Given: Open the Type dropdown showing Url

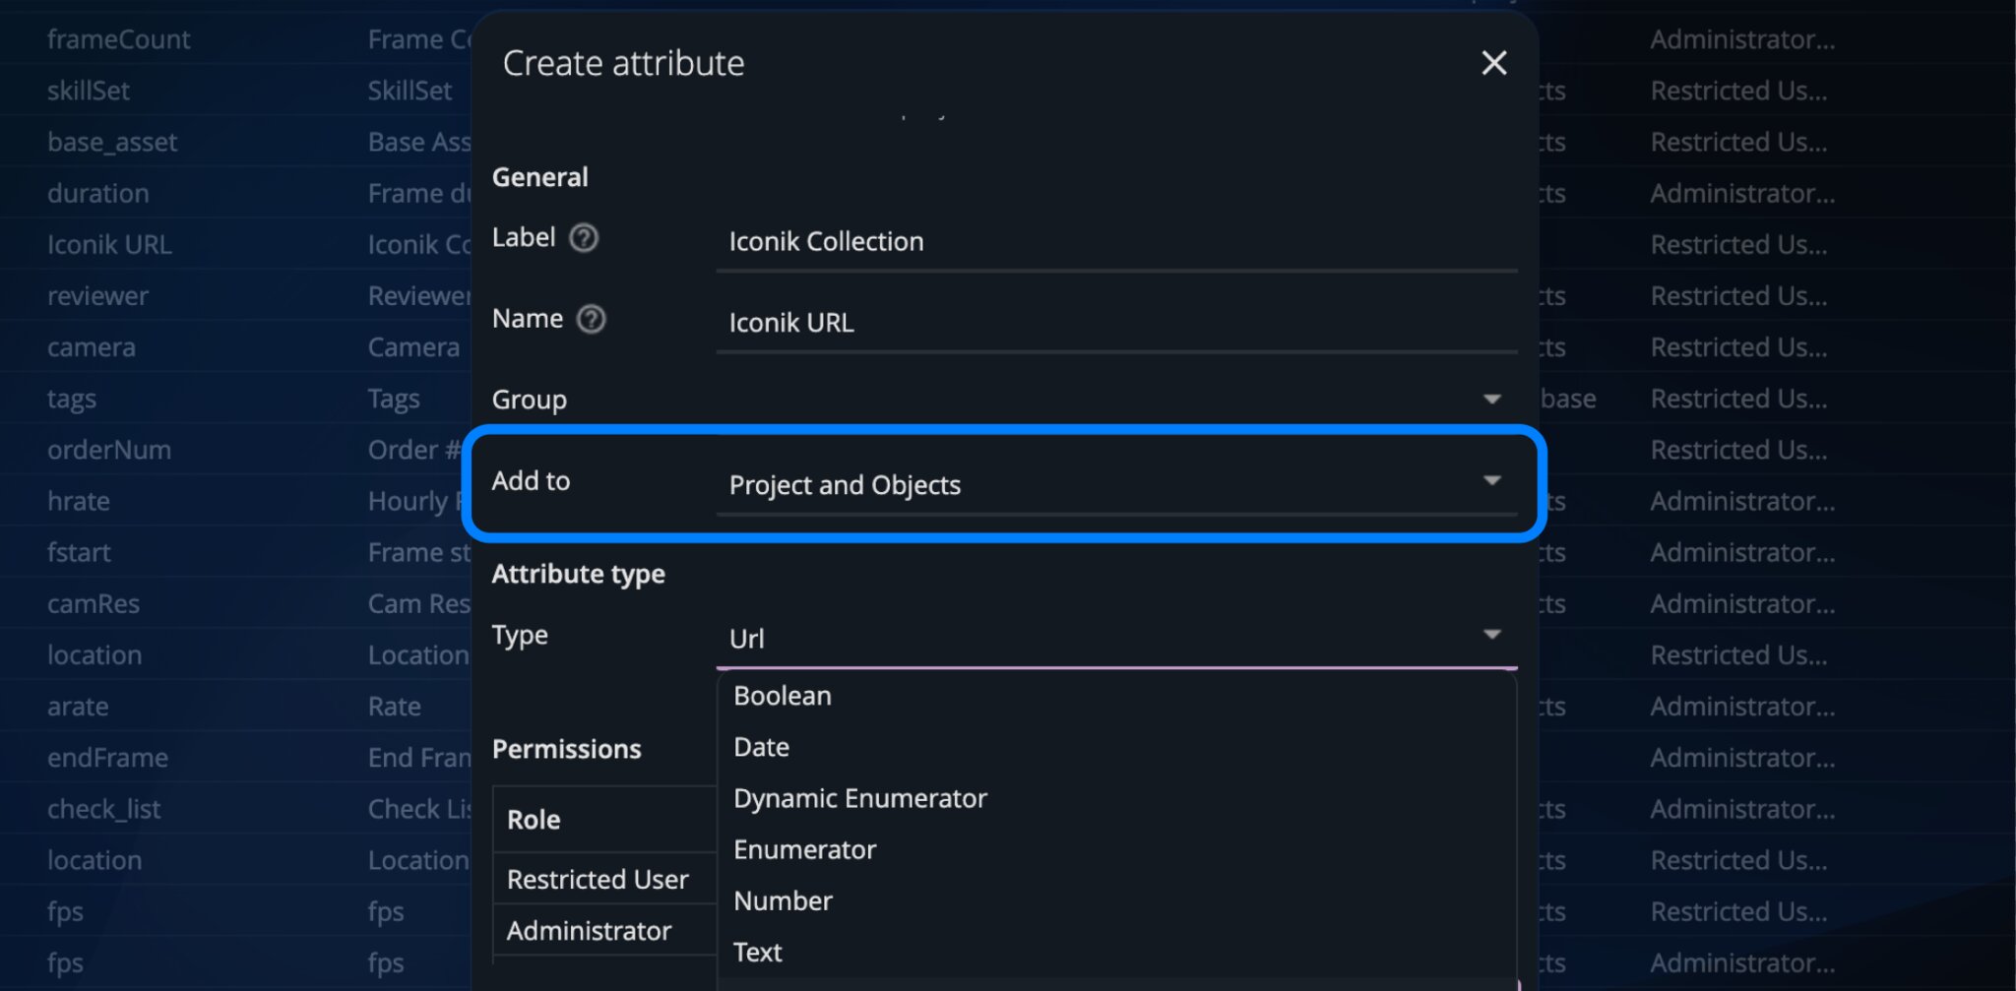Looking at the screenshot, I should tap(1116, 639).
